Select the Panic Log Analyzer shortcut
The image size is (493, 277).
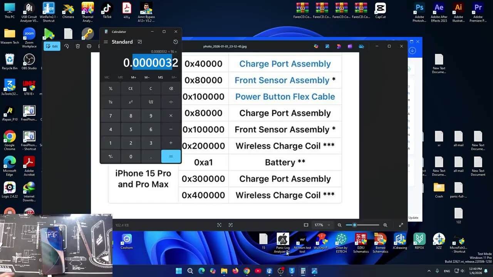coord(282,244)
